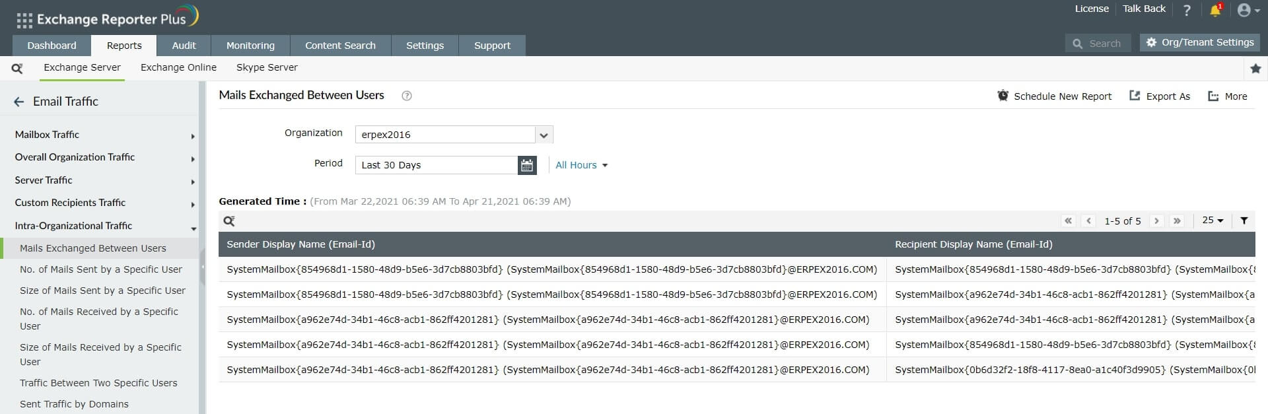Open the rows-per-page 25 dropdown
Screen dimensions: 1268x414
tap(1213, 221)
